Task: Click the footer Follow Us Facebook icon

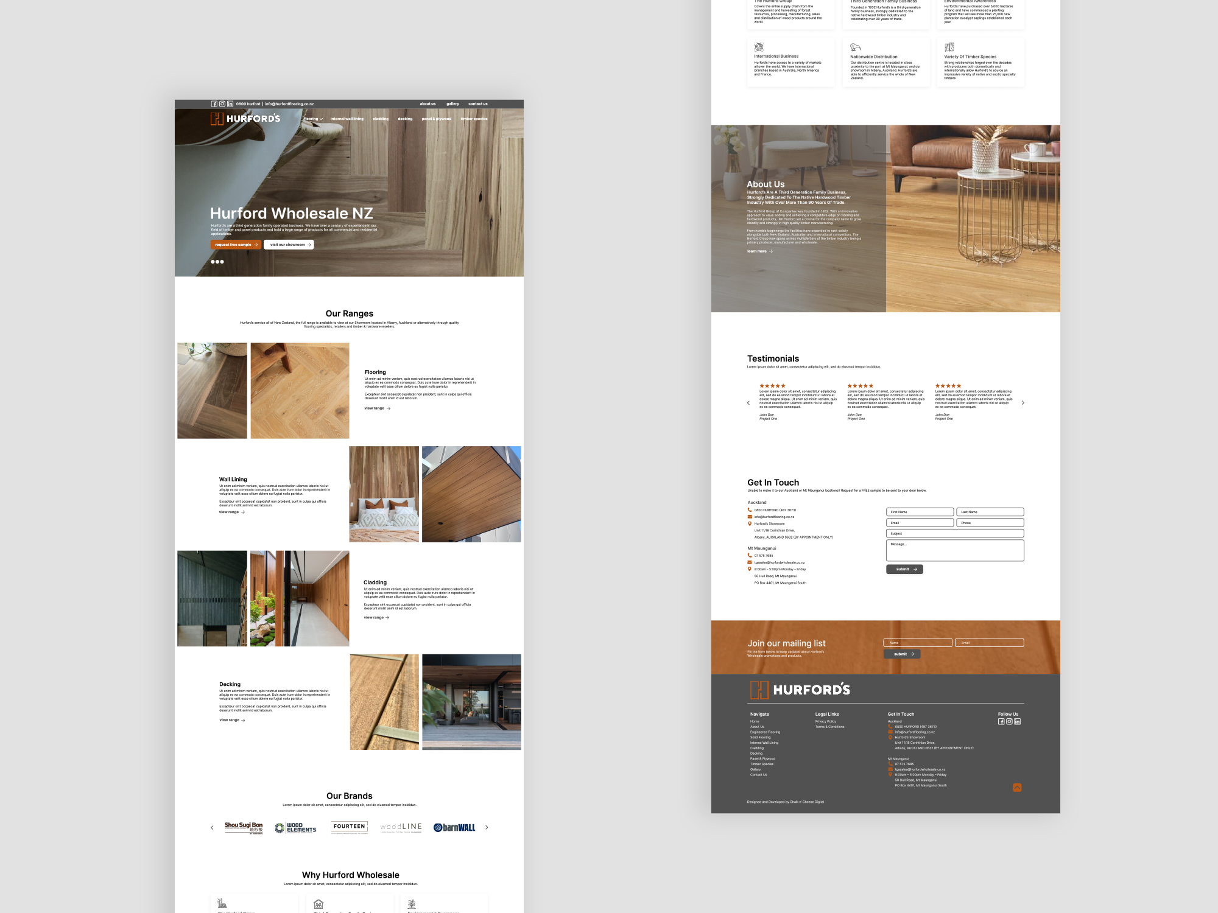Action: (1001, 722)
